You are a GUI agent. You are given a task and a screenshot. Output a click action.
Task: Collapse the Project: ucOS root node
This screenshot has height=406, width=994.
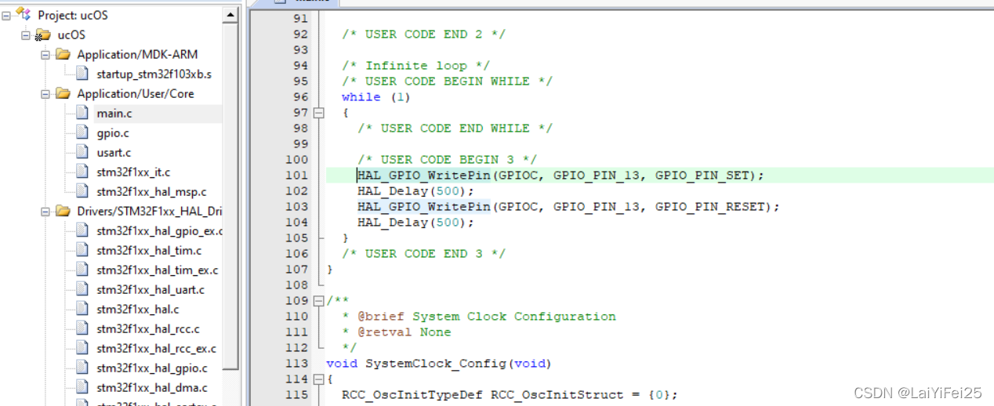point(5,15)
